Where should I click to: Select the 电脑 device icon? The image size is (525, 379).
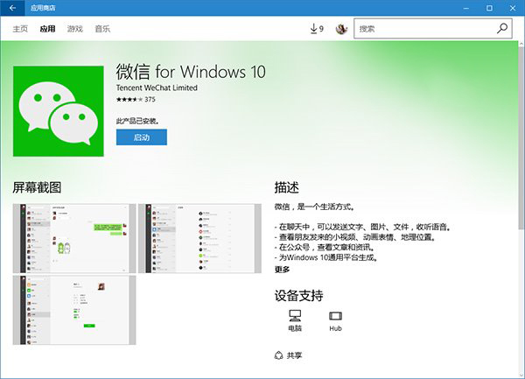coord(295,320)
